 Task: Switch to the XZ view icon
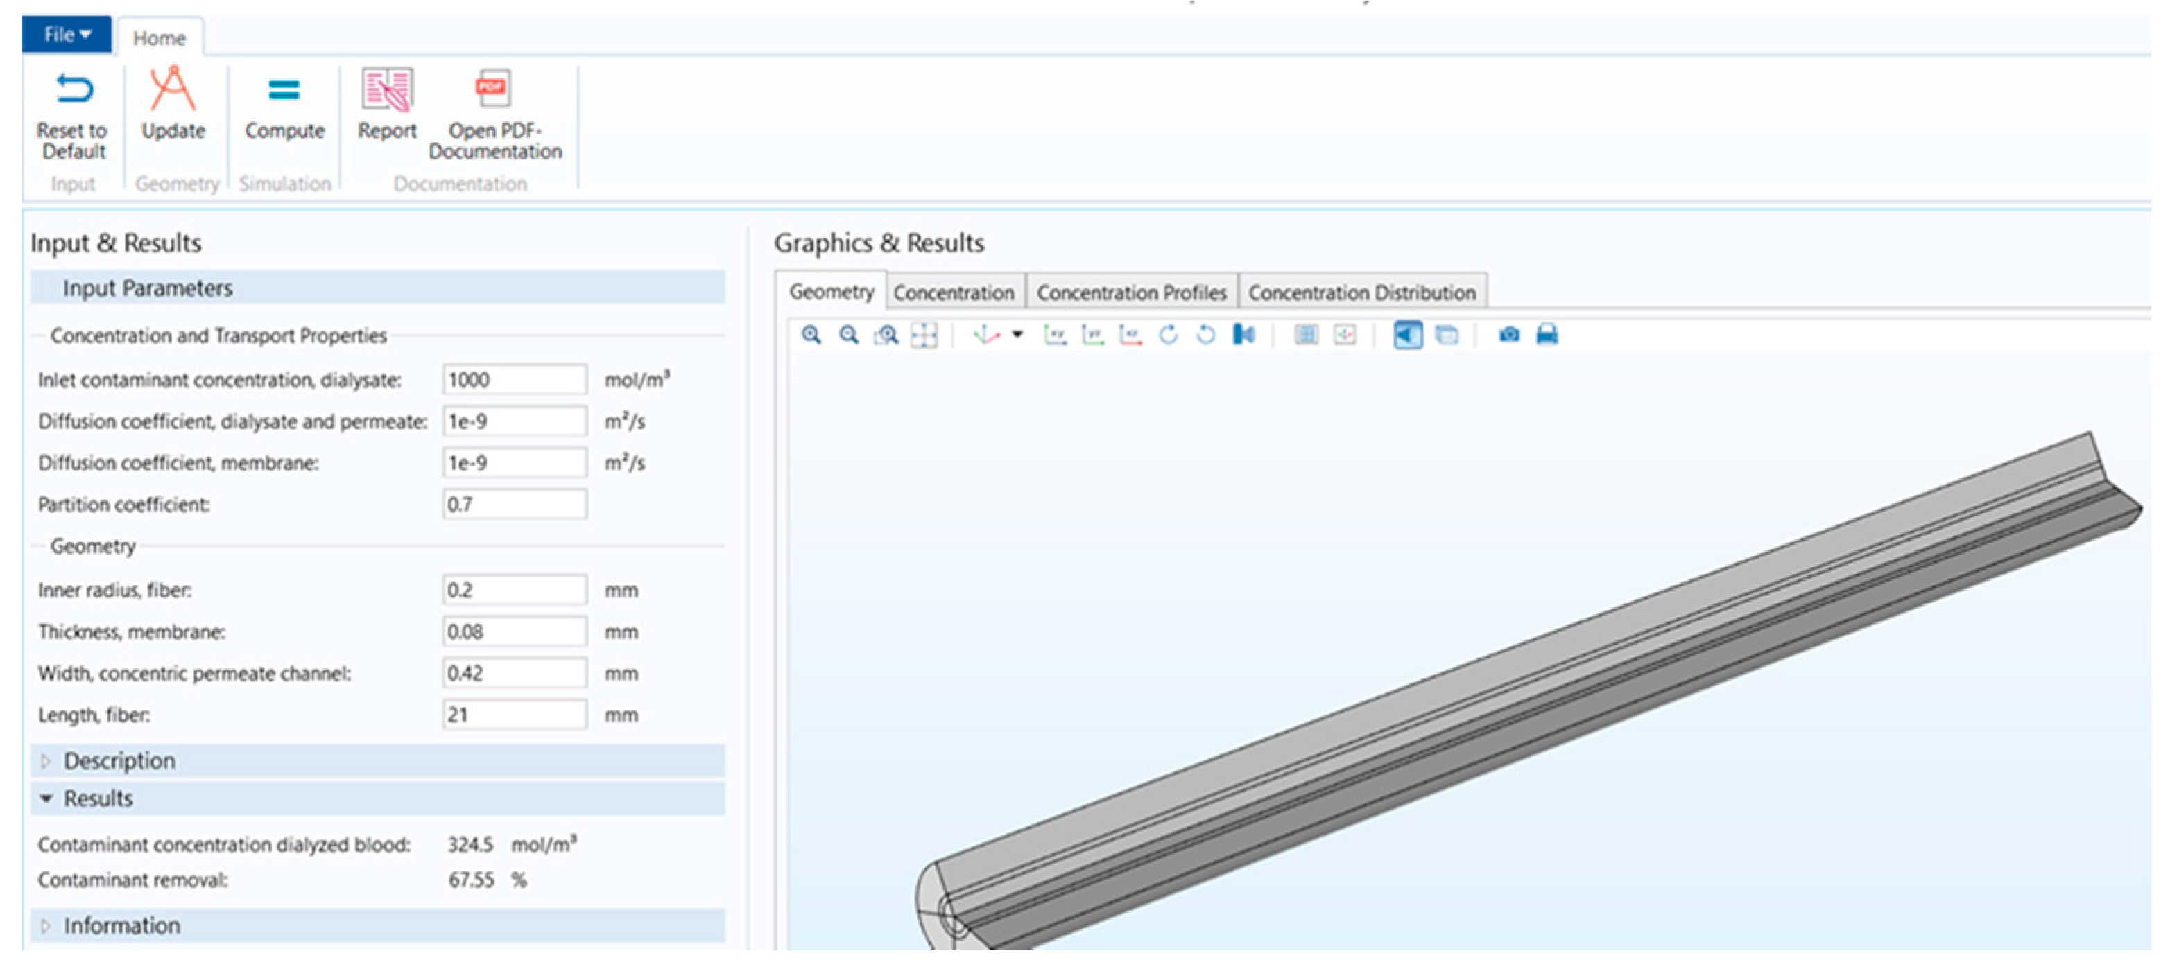click(x=1130, y=335)
